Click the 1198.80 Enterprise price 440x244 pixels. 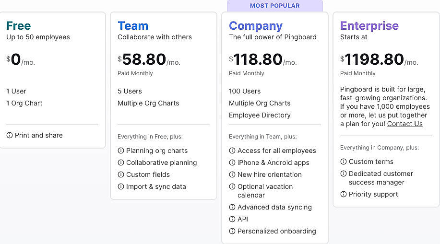tap(374, 59)
